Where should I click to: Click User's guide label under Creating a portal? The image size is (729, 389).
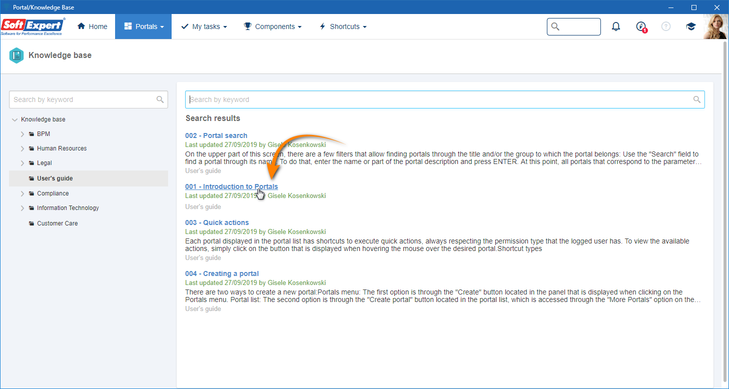(x=203, y=309)
